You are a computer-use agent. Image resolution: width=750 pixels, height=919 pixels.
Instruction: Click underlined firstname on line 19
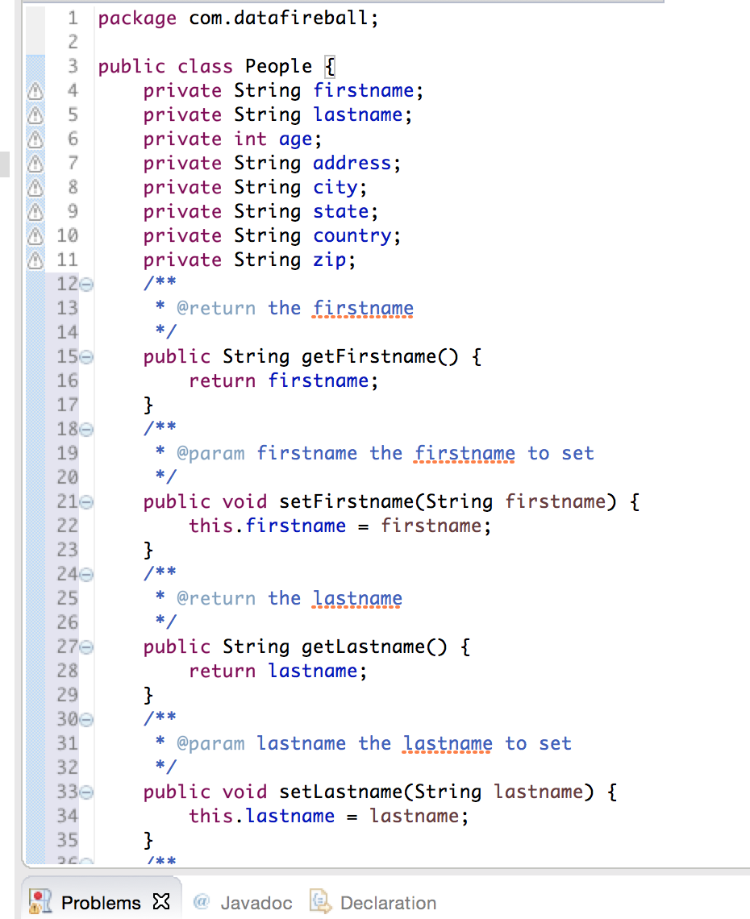pos(465,454)
